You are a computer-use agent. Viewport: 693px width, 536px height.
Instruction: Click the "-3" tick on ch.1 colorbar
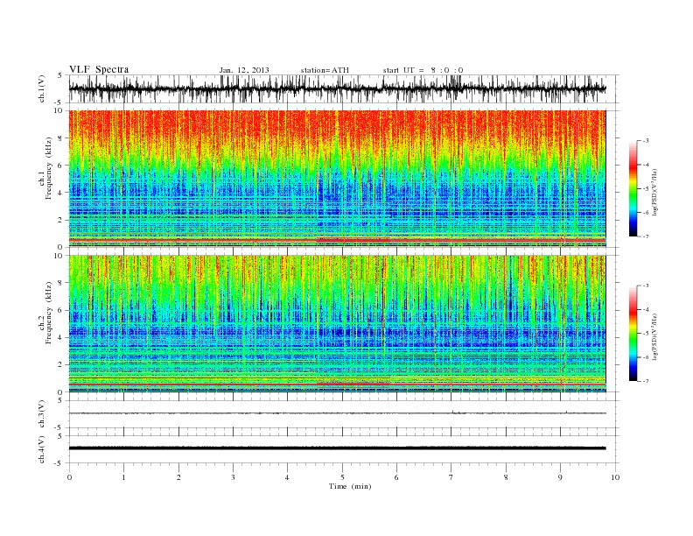(645, 141)
